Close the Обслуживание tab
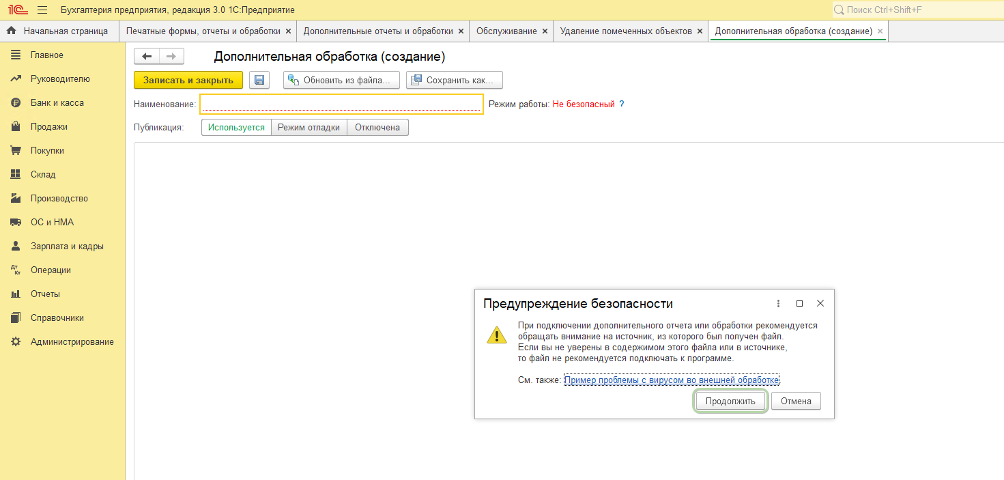 545,31
